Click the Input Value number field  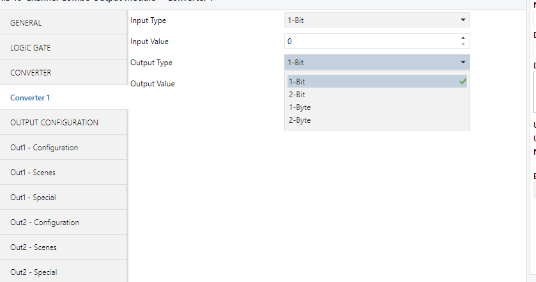371,41
